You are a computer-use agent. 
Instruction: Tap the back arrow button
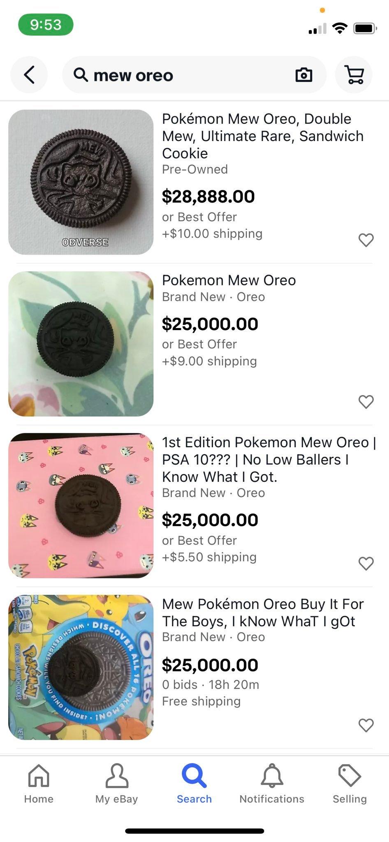pyautogui.click(x=29, y=75)
